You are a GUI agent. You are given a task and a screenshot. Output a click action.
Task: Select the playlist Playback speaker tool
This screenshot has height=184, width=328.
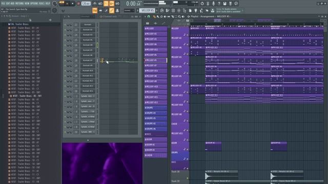click(183, 16)
